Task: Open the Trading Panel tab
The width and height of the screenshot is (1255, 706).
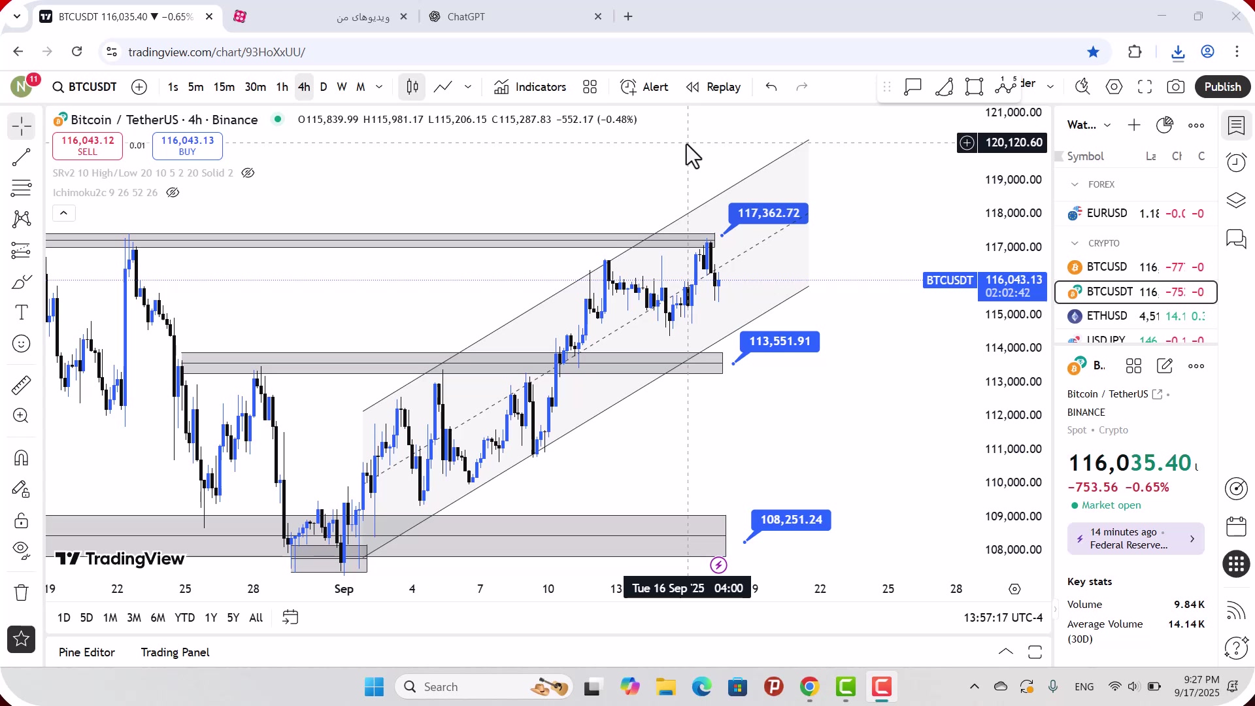Action: (175, 652)
